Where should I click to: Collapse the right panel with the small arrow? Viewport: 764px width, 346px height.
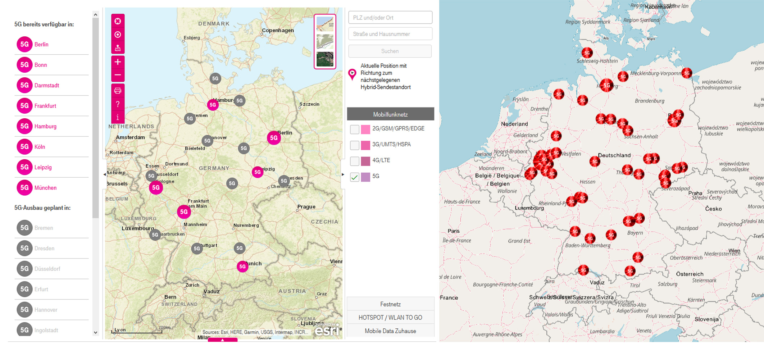(343, 174)
